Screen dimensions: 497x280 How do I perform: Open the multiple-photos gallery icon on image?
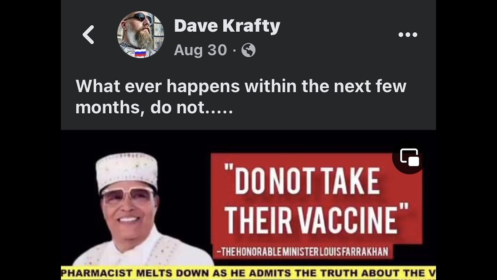(410, 157)
